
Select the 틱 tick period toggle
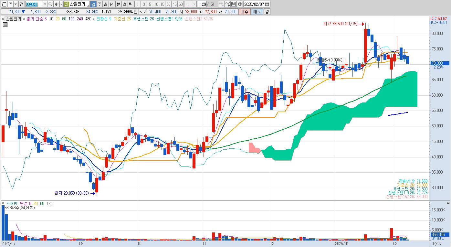[x=131, y=4]
